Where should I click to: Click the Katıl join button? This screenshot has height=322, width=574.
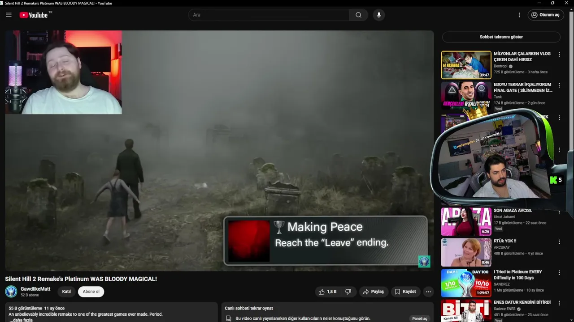(66, 292)
